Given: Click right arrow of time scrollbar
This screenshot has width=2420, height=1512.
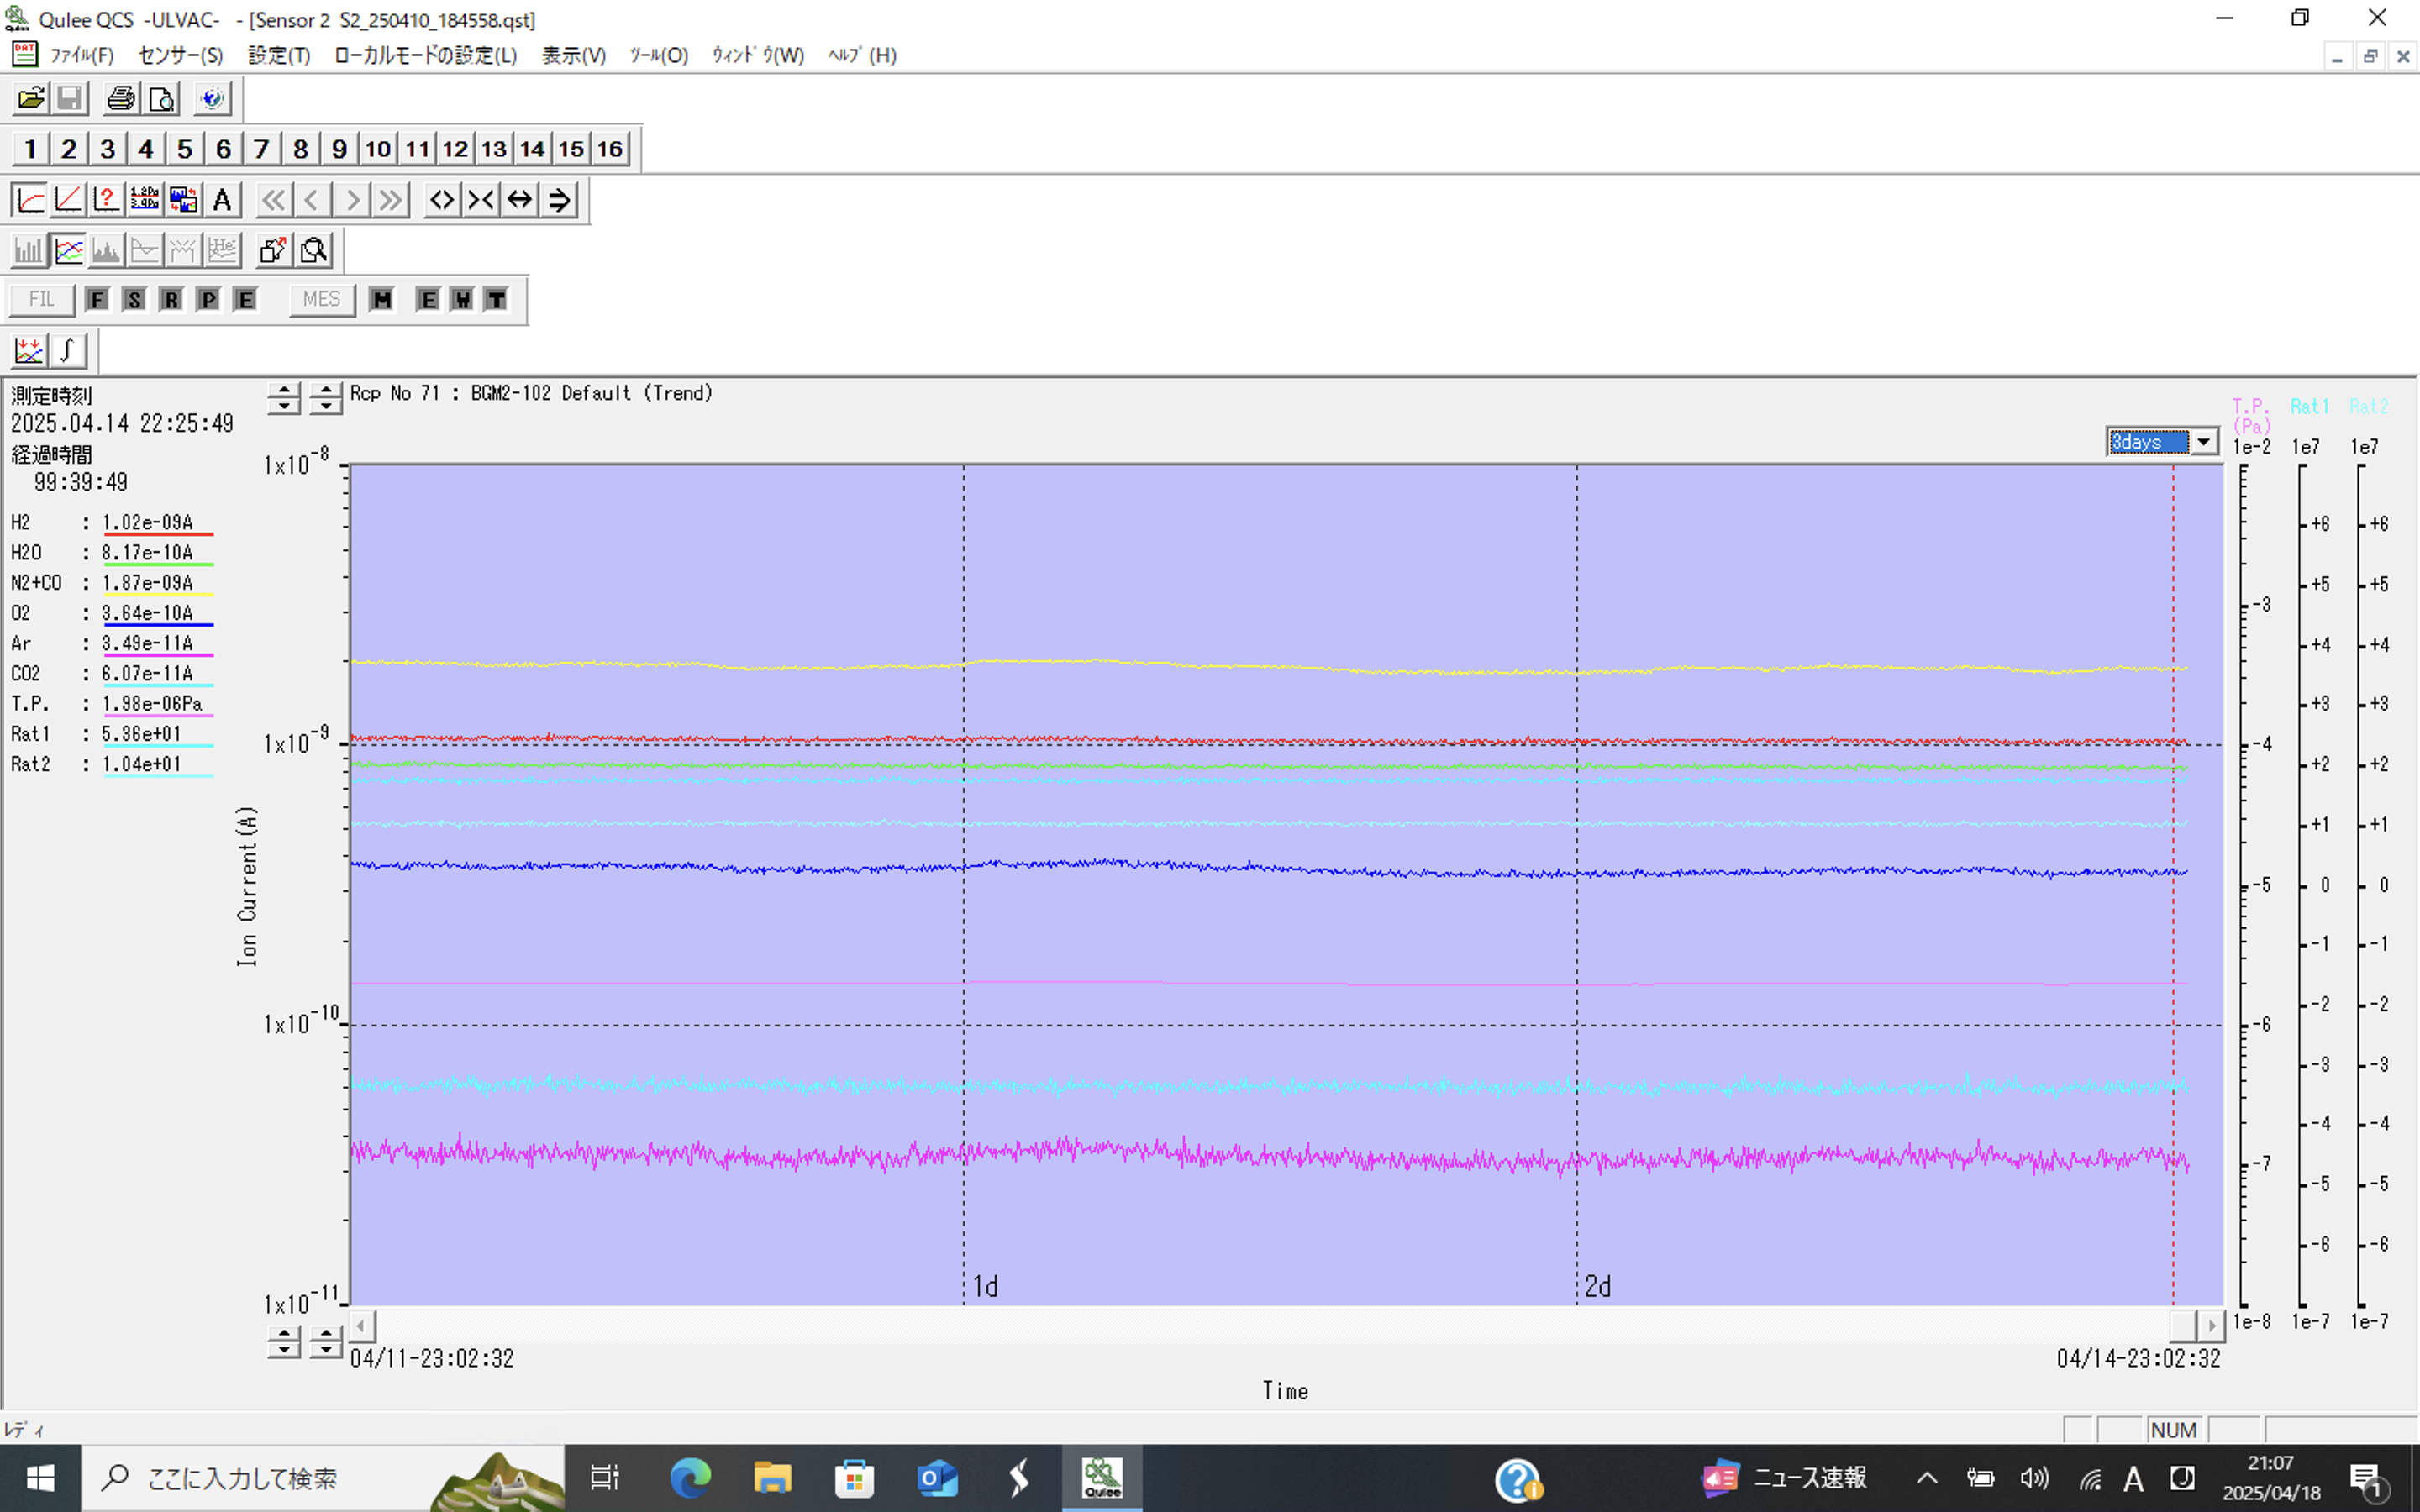Looking at the screenshot, I should tap(2211, 1326).
